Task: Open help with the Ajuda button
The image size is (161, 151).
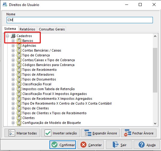Action: pos(147,145)
